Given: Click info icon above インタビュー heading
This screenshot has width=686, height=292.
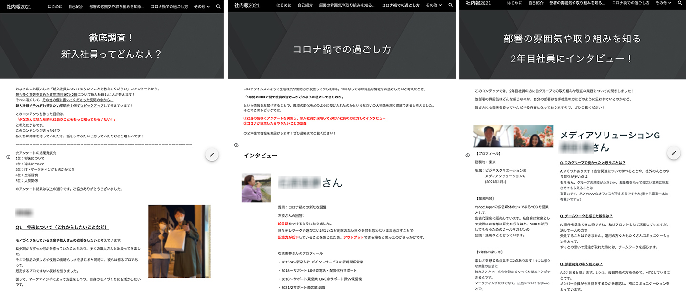Looking at the screenshot, I should [x=236, y=145].
